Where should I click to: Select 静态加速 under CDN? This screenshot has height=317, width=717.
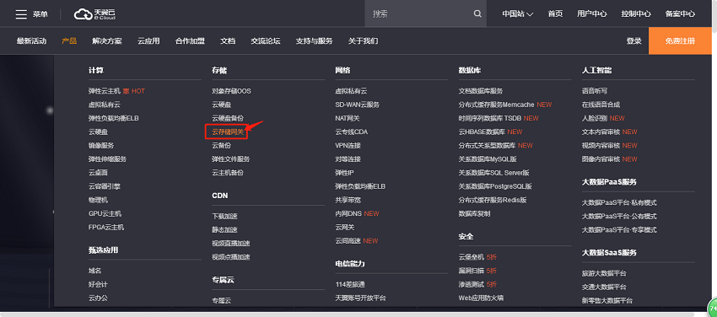(x=224, y=230)
